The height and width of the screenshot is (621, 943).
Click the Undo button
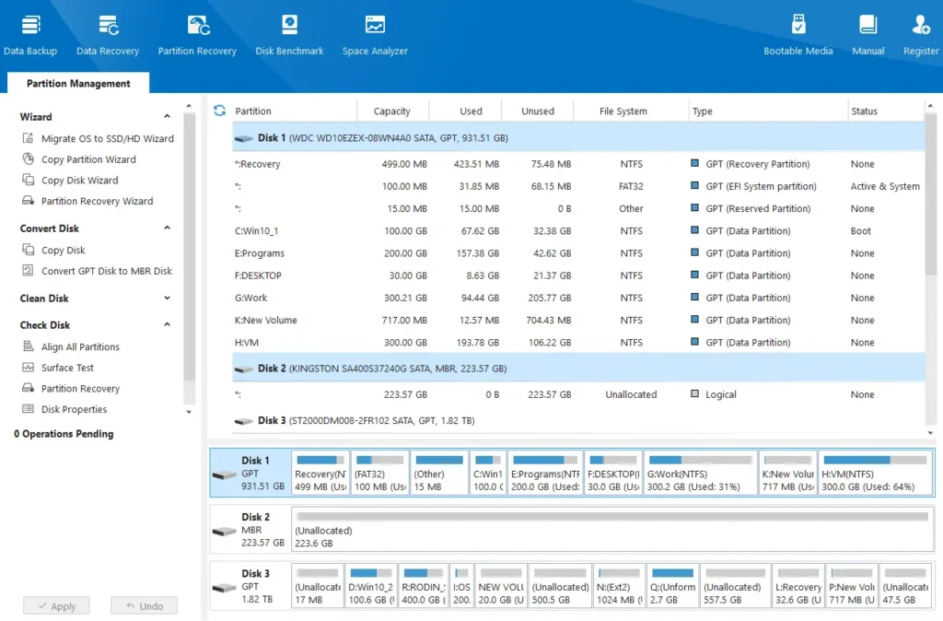[144, 605]
